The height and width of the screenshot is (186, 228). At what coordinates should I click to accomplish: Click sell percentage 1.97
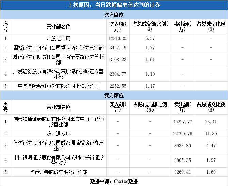211,160
